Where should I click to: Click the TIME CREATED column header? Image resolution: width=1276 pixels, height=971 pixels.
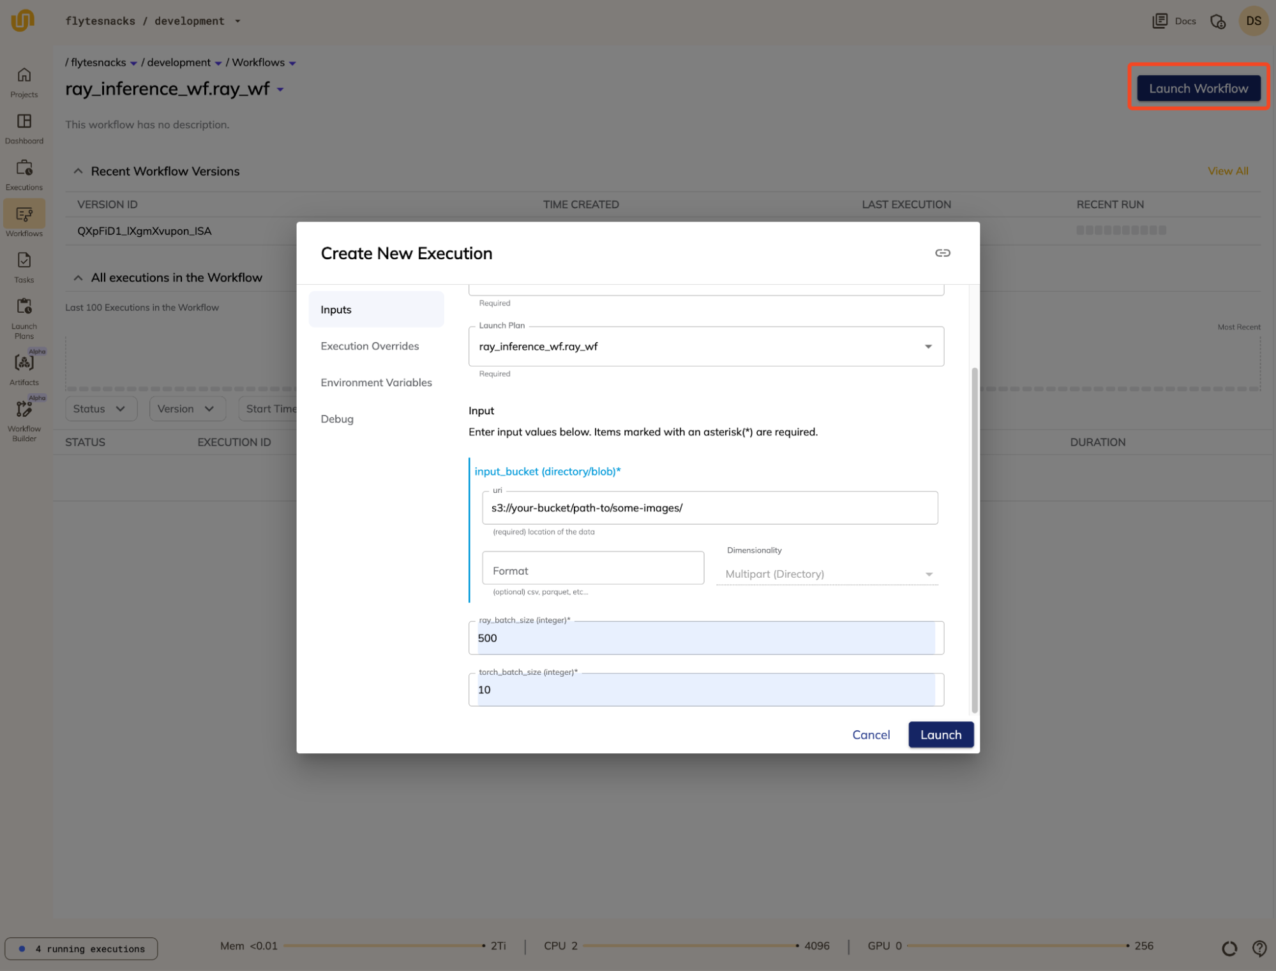(581, 204)
